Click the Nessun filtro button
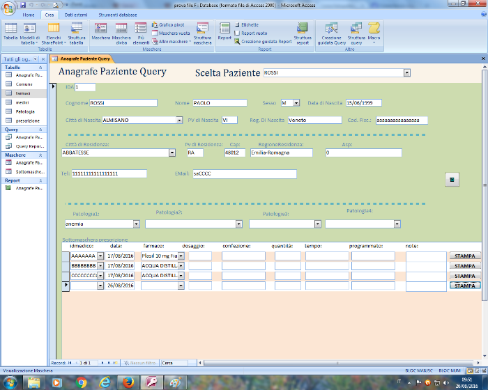The image size is (488, 390). coord(139,363)
